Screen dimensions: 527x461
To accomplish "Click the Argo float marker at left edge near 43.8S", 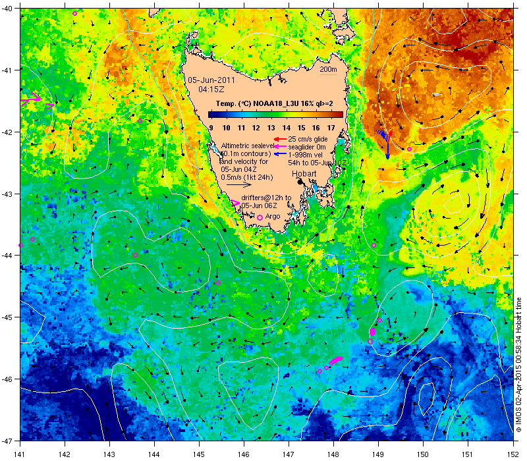I will (x=21, y=246).
